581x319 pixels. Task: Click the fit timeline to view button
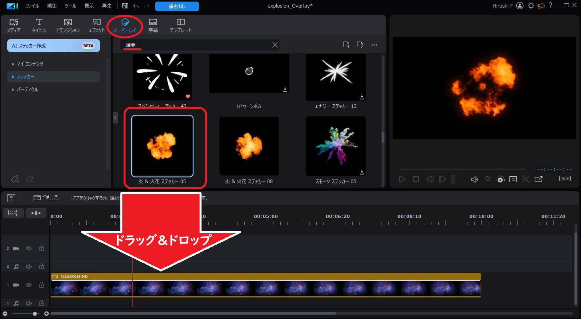point(36,213)
